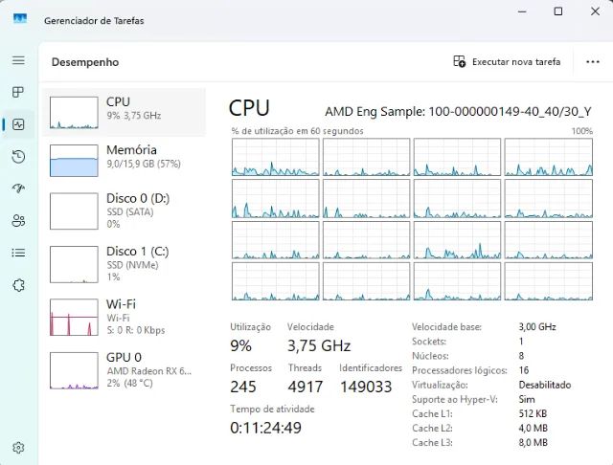Go to the Processes page icon

click(x=18, y=92)
